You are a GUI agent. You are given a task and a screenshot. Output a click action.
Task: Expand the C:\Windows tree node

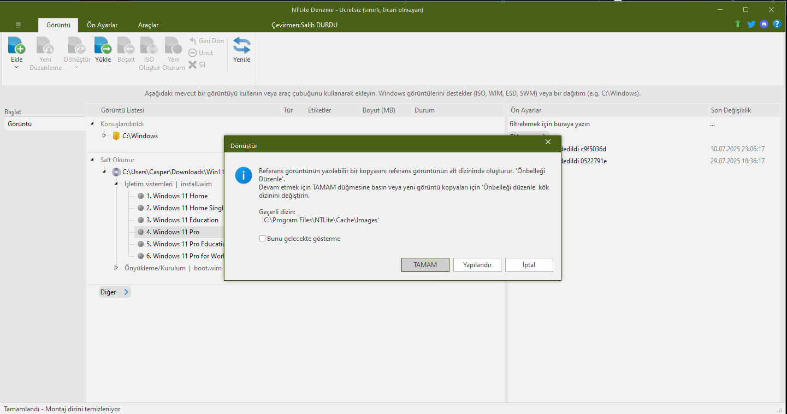coord(104,136)
